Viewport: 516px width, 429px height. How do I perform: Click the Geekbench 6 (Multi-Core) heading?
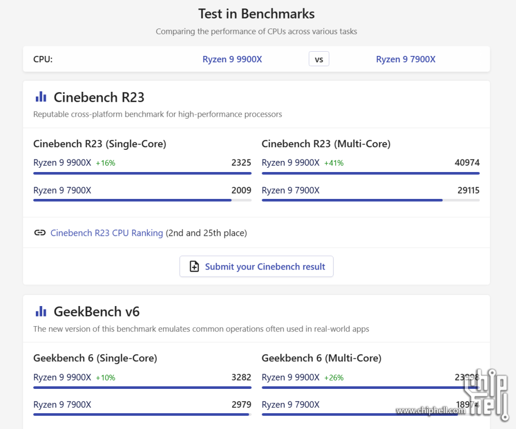322,358
